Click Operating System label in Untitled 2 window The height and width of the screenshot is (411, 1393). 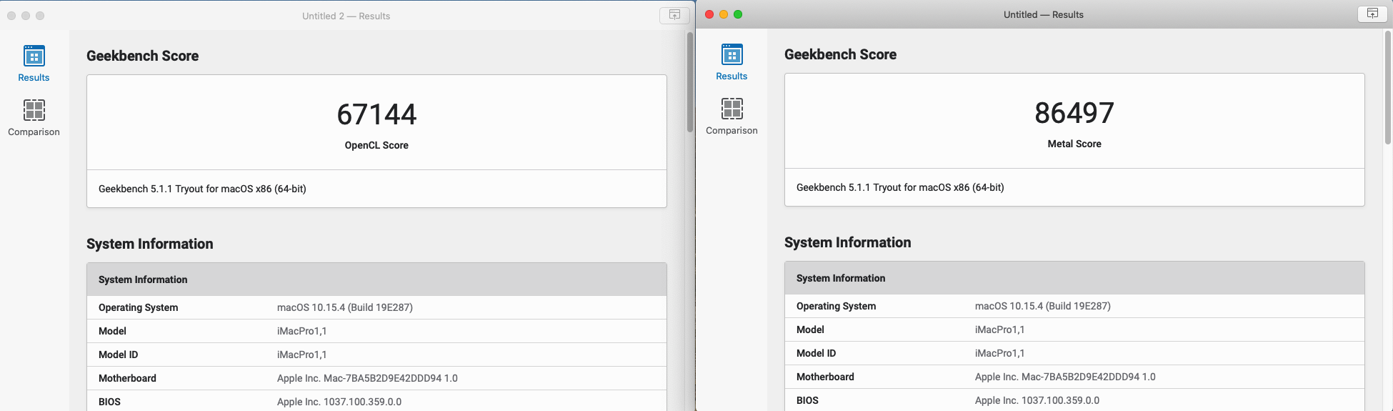(139, 307)
